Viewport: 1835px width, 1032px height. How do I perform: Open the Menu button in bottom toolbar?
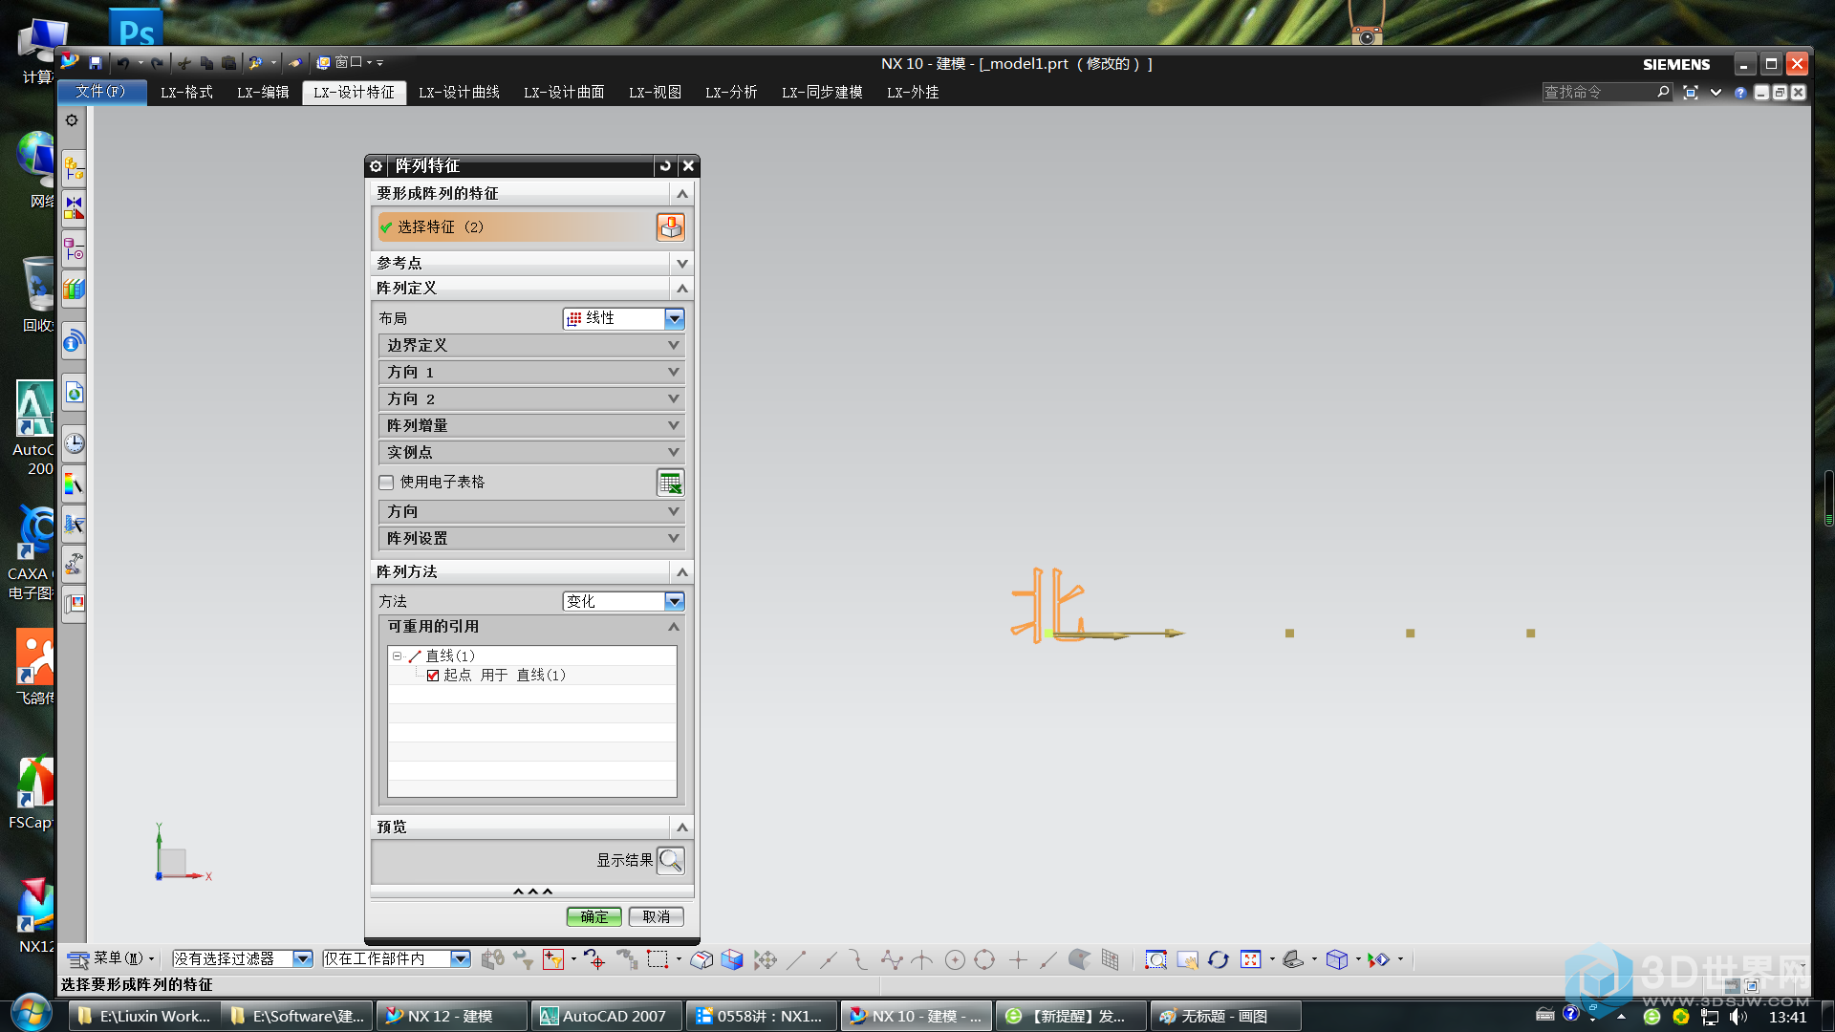click(111, 958)
